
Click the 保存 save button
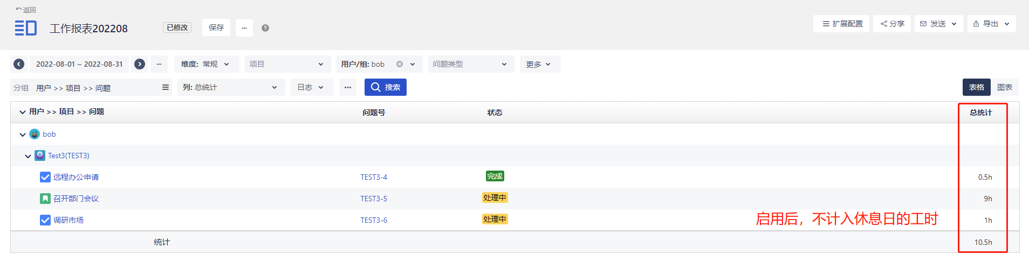(216, 27)
